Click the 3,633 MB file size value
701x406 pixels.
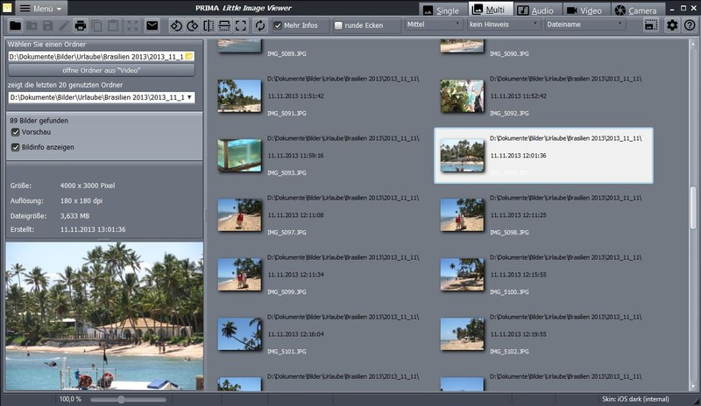point(74,216)
